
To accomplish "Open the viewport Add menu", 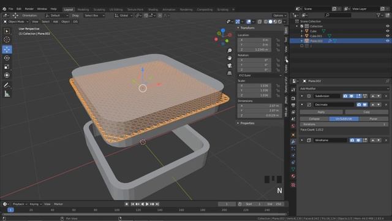I will tap(56, 22).
